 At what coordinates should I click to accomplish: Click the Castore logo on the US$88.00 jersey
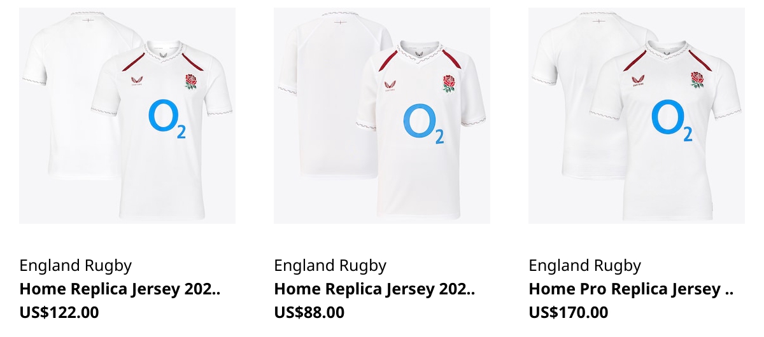tap(390, 86)
